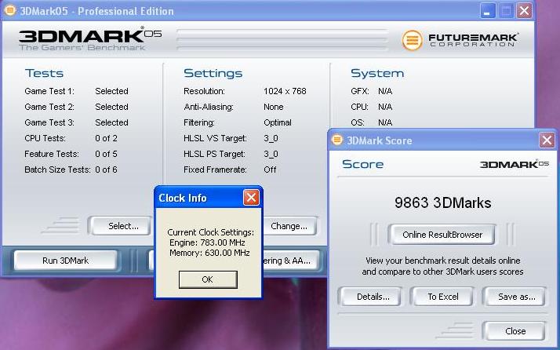The height and width of the screenshot is (350, 560).
Task: Click the OS: N/A system entry
Action: click(x=372, y=122)
